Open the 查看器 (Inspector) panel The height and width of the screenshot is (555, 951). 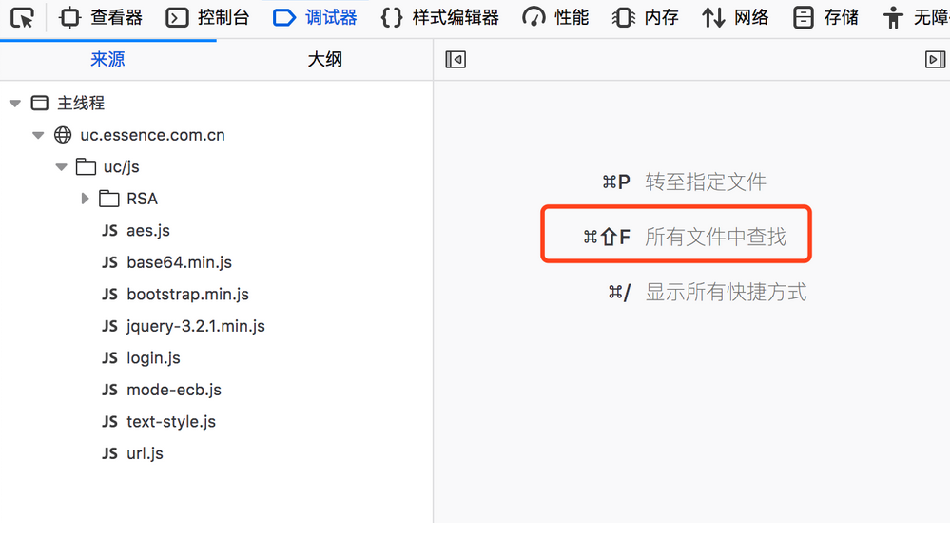coord(99,16)
